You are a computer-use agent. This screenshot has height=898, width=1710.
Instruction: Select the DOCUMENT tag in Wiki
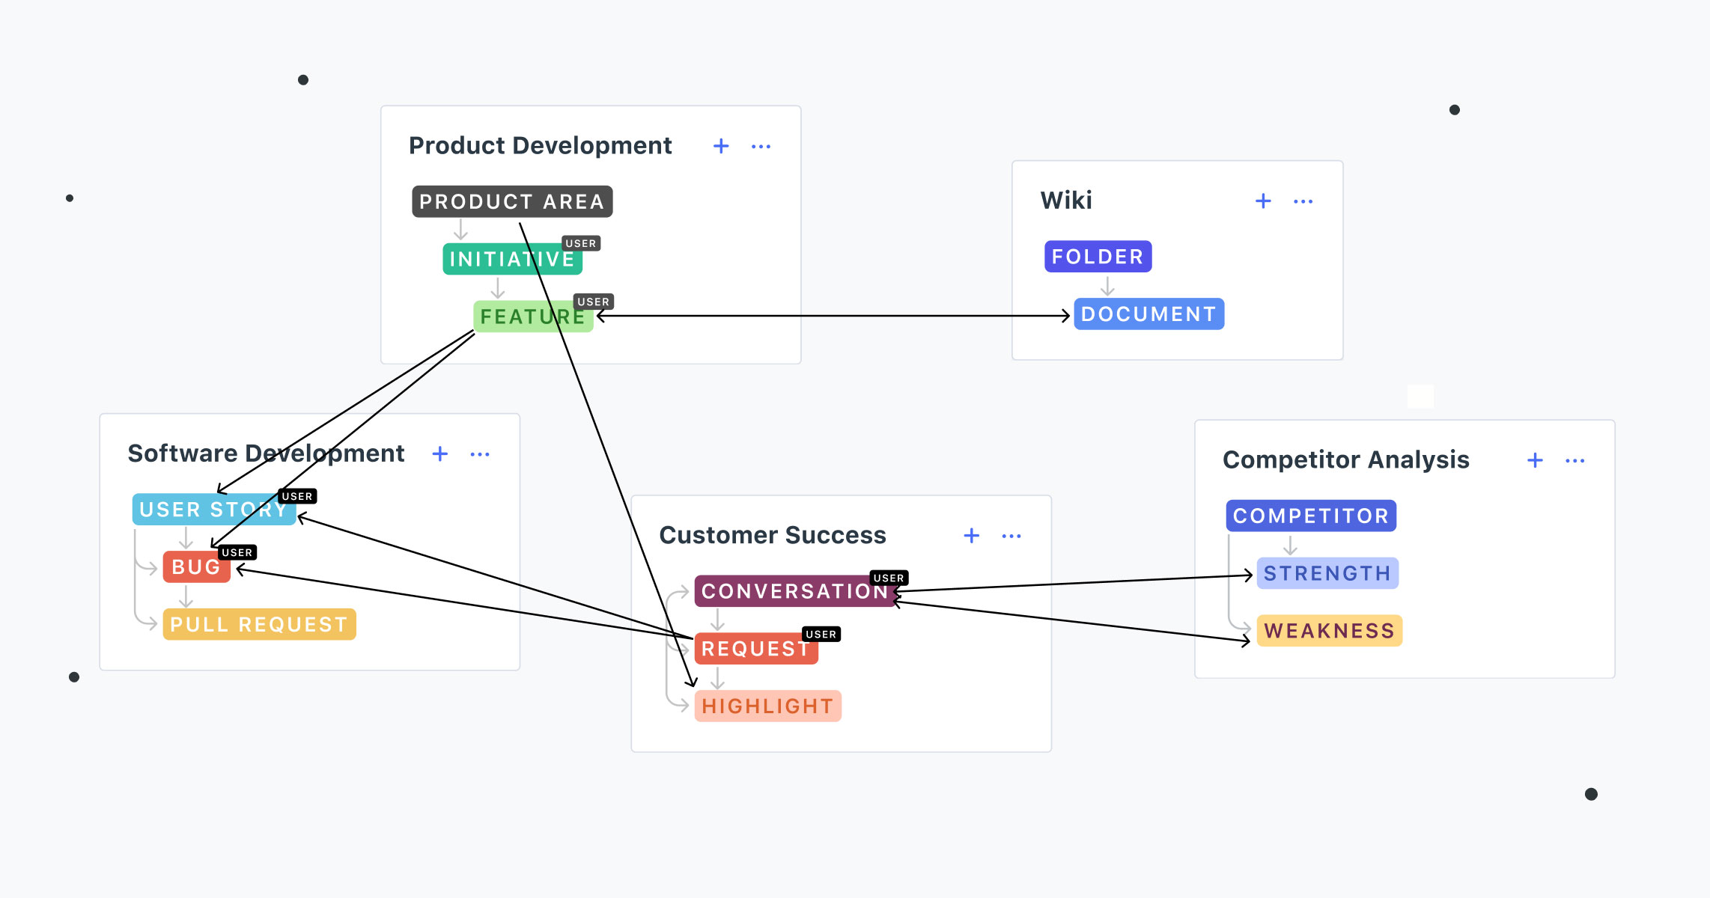click(1148, 314)
